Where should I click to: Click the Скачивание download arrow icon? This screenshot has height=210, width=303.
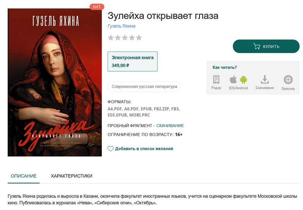[265, 79]
